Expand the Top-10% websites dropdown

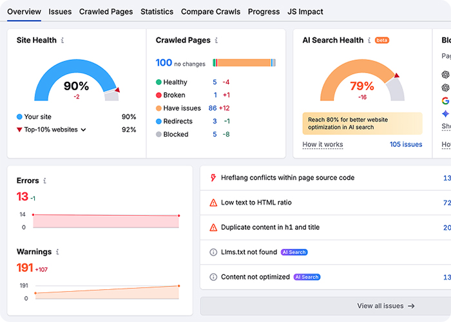(x=83, y=130)
